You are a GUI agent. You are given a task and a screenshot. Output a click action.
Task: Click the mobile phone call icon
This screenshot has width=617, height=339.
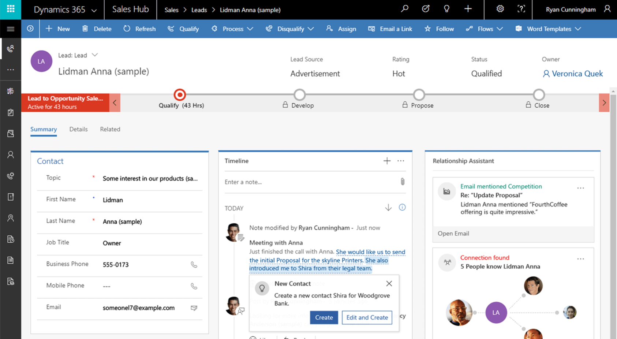tap(194, 286)
